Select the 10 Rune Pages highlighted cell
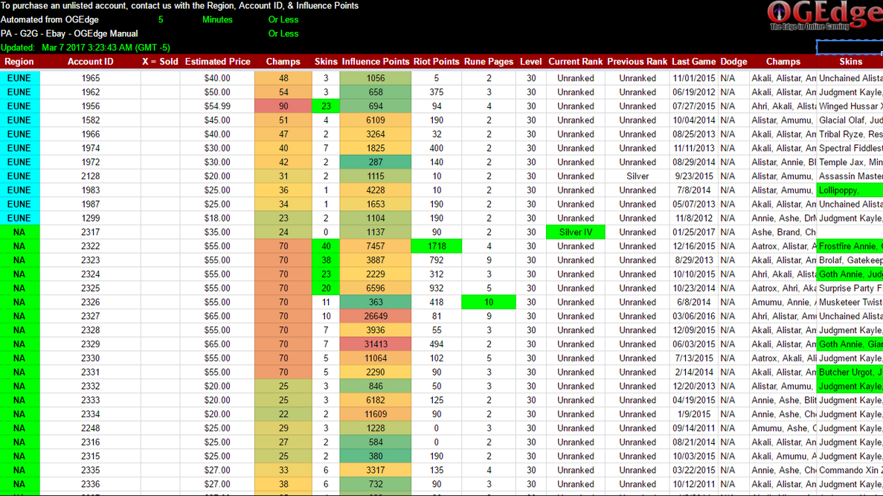883x496 pixels. pos(489,303)
